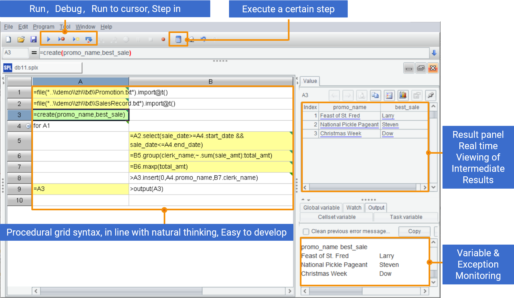Screen dimensions: 514x298
Task: Click the Save floppy disk icon
Action: [x=33, y=39]
